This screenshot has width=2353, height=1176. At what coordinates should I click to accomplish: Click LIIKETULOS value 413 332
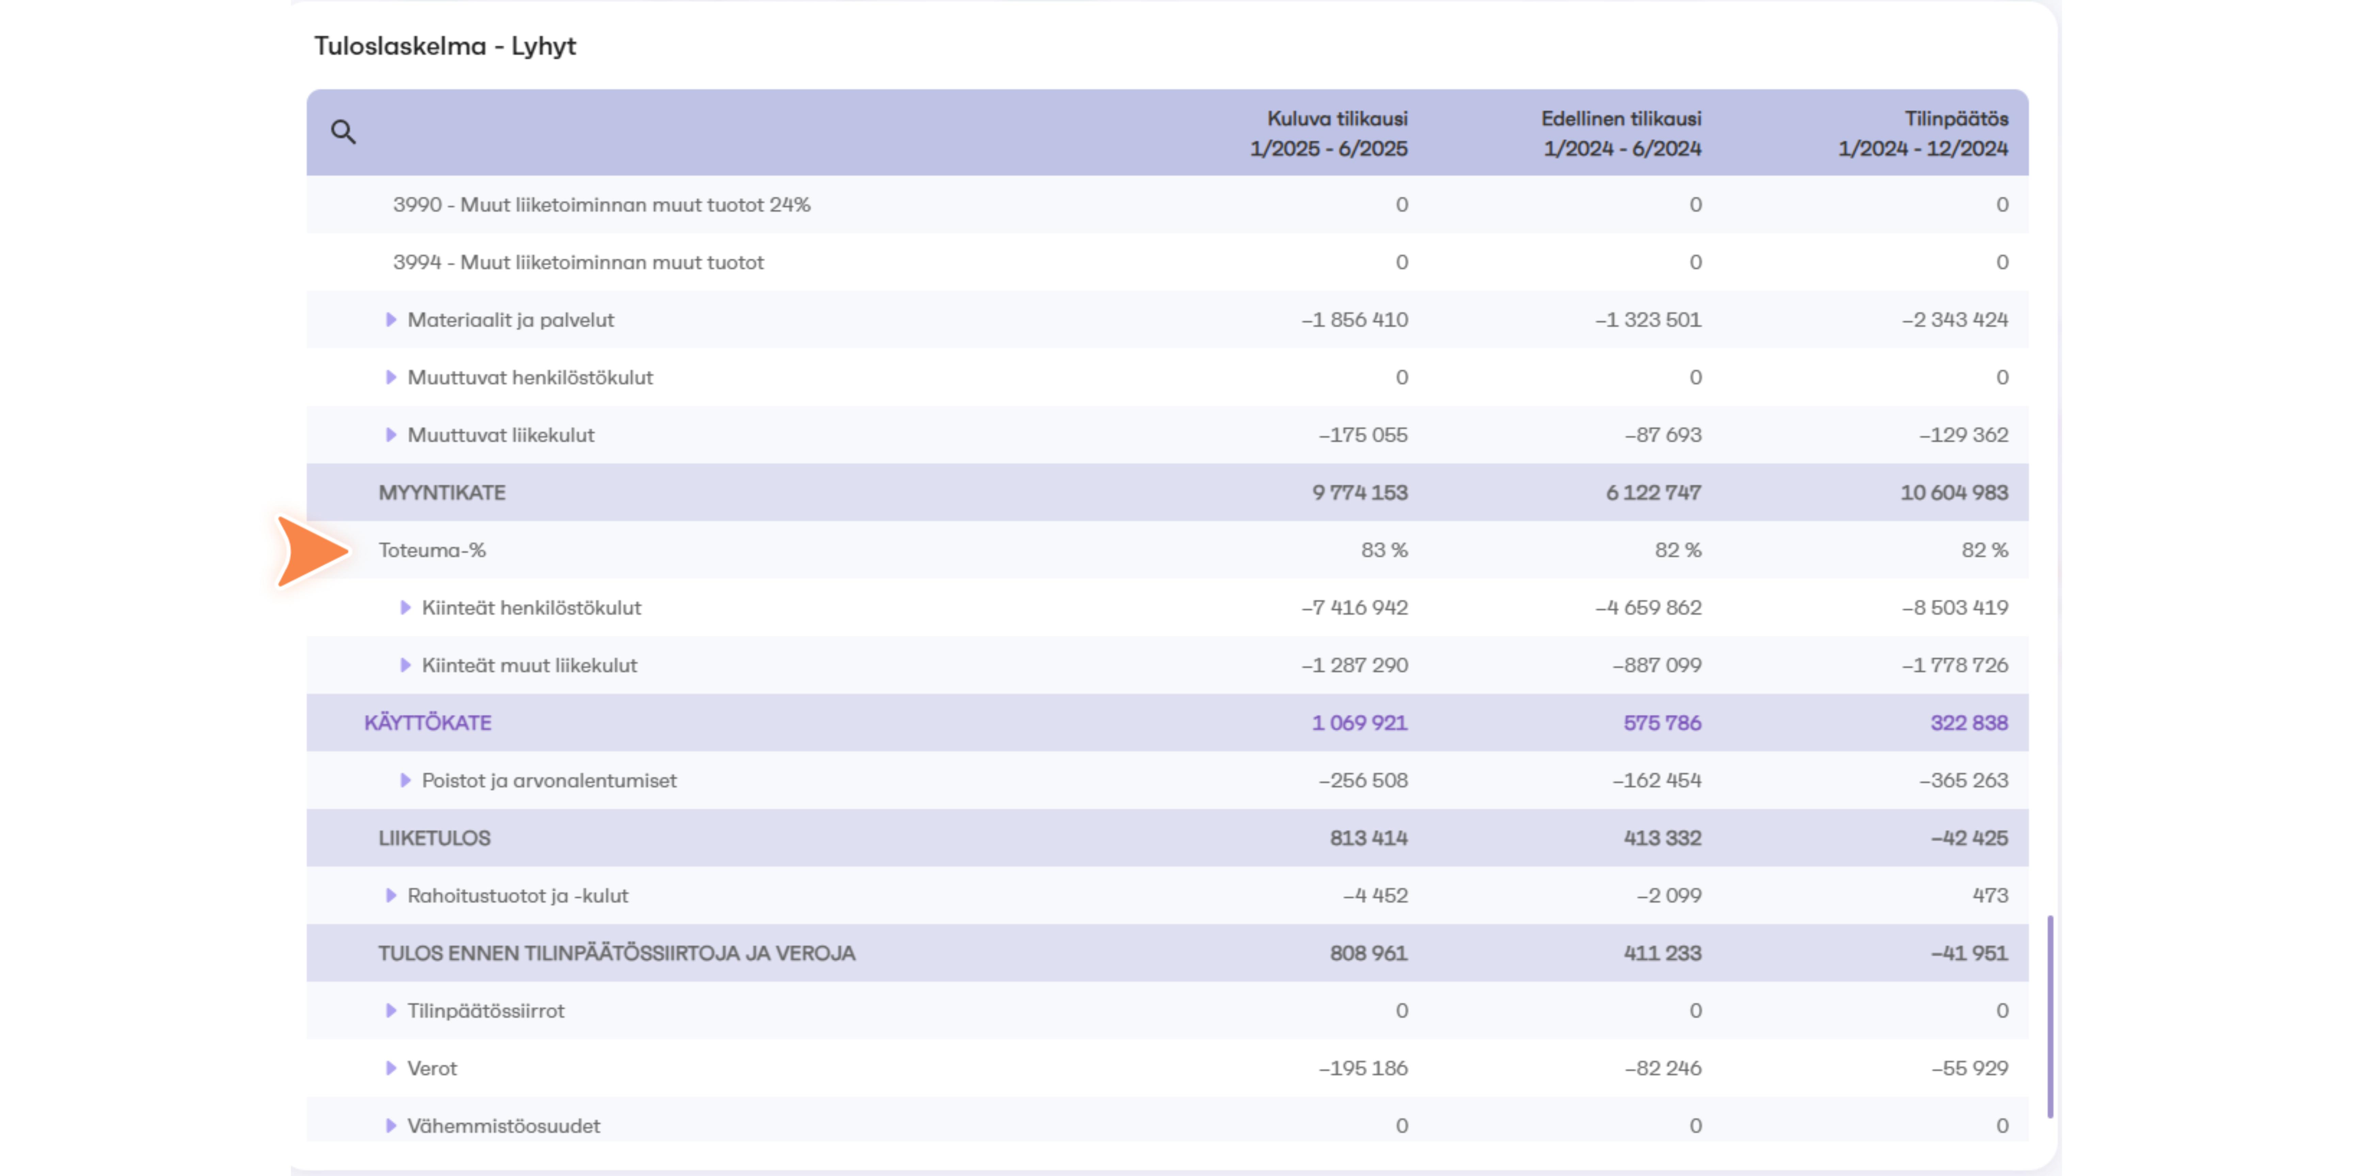[x=1662, y=837]
